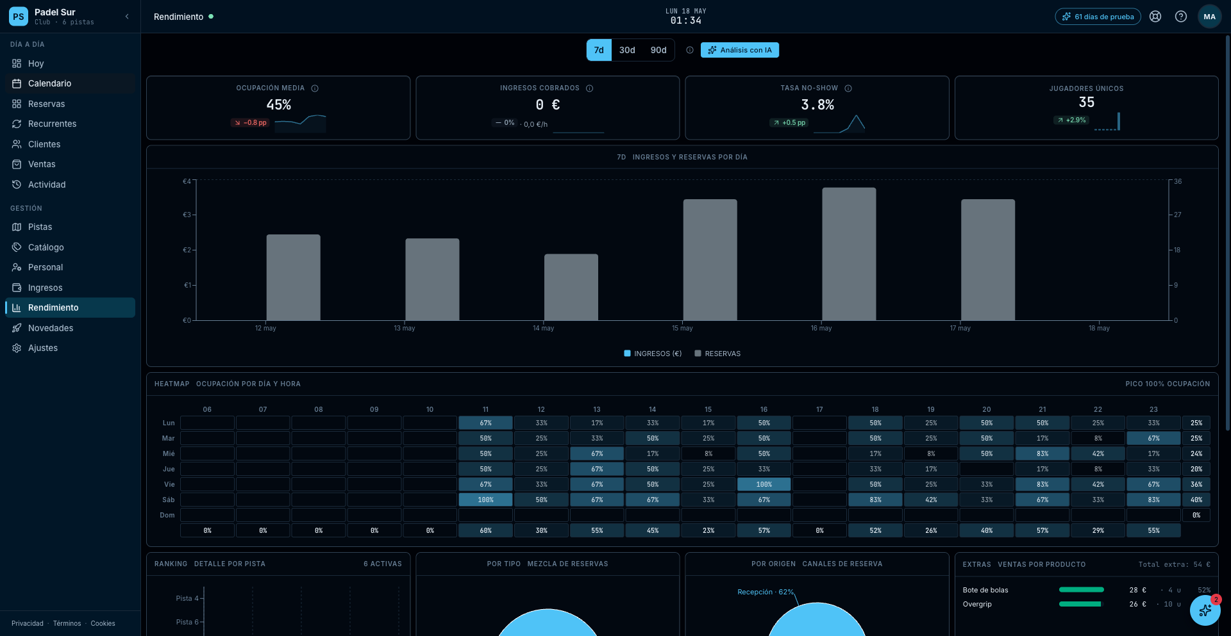Screen dimensions: 1231x636
Task: Click the Overgrip progress bar
Action: (1081, 604)
